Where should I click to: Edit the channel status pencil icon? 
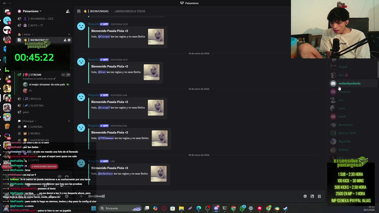(x=54, y=79)
